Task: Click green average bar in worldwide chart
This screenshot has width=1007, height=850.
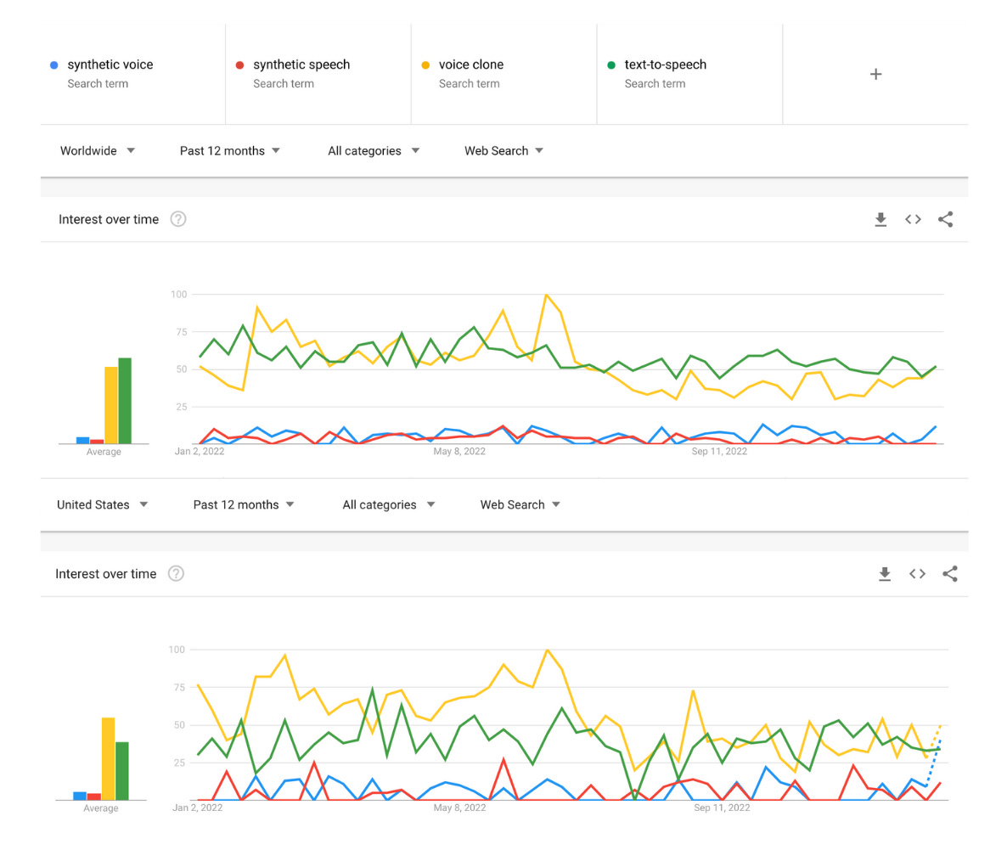Action: click(125, 401)
